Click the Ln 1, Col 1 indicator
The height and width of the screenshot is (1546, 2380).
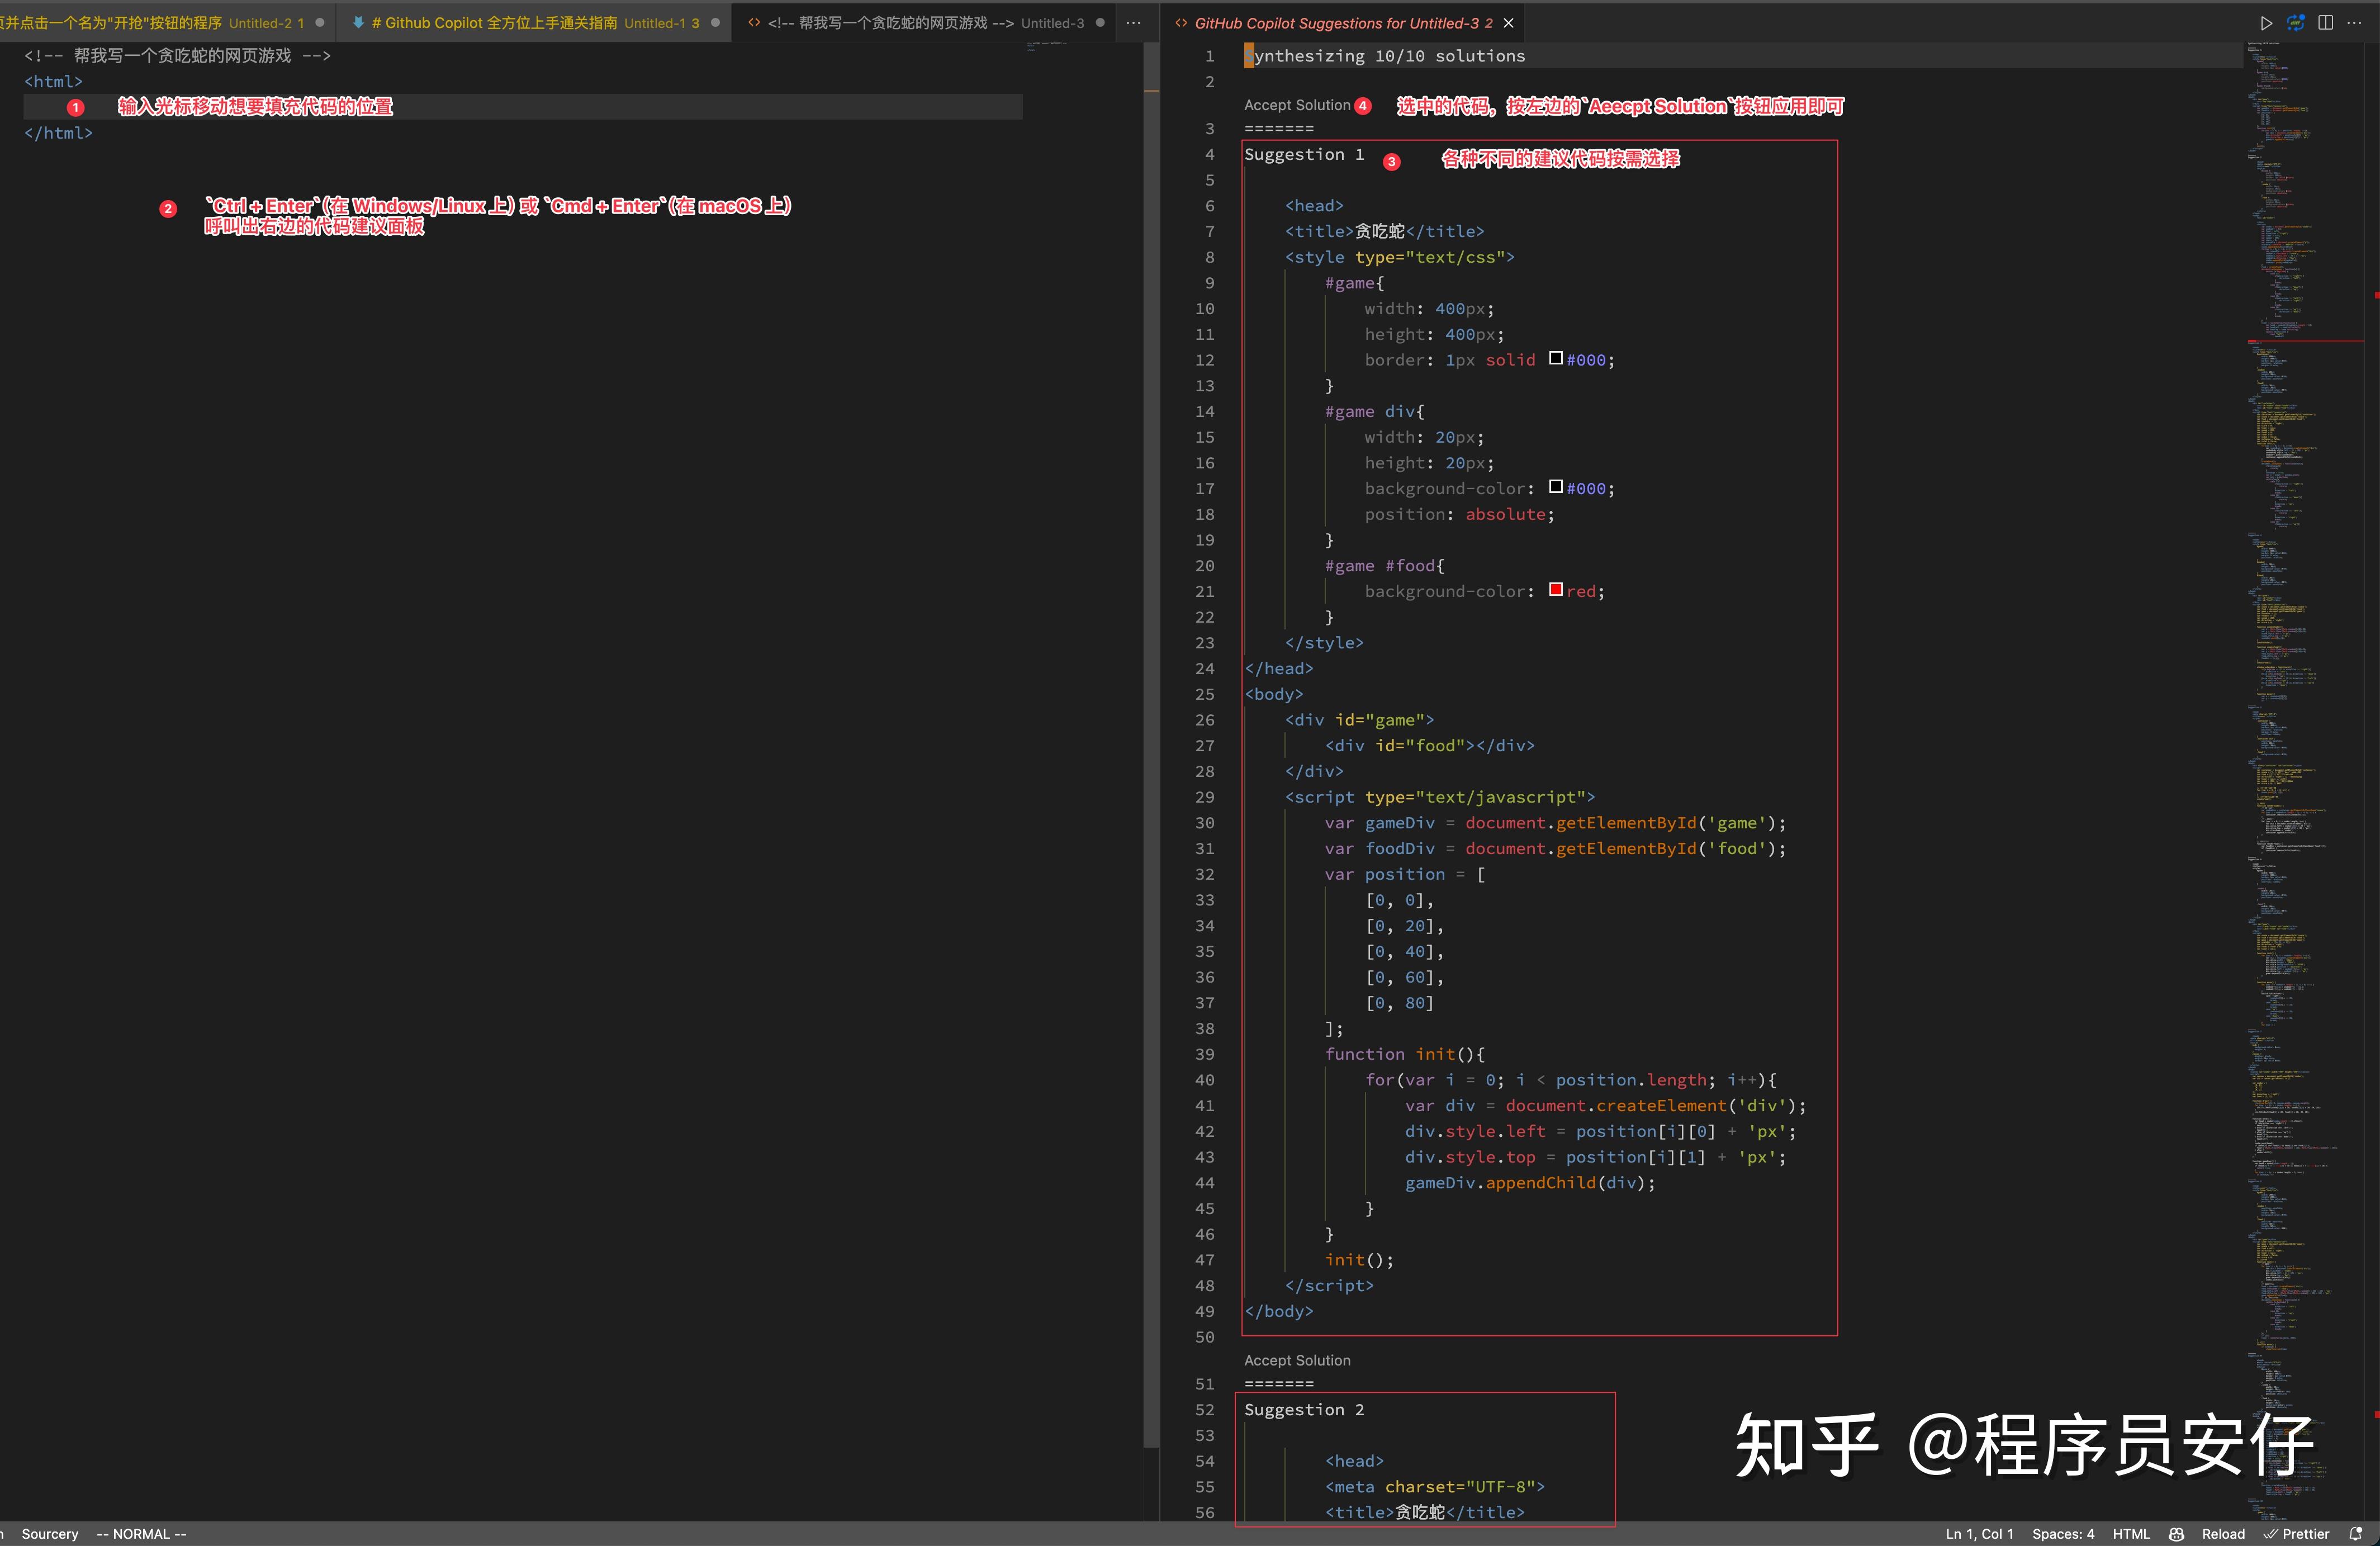coord(1979,1534)
